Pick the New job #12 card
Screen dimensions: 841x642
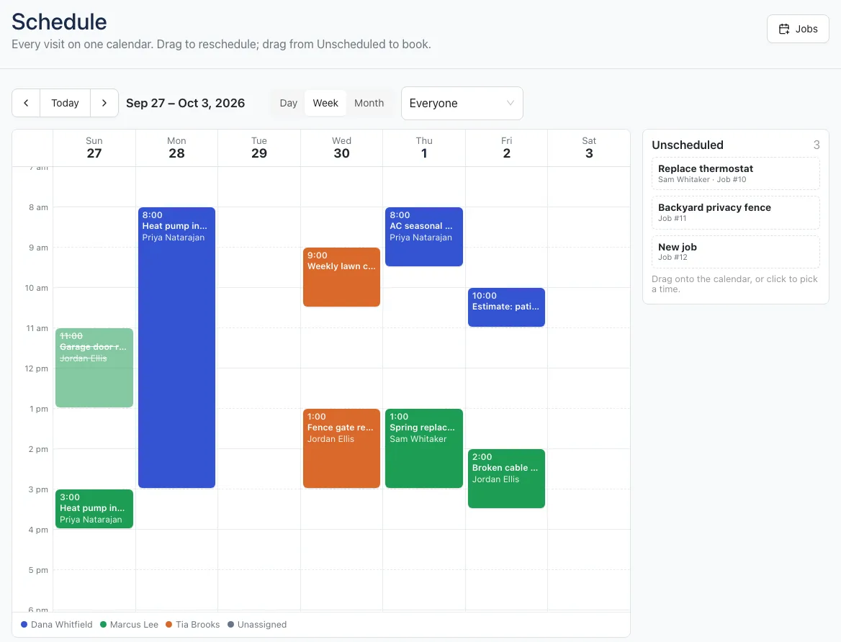735,251
